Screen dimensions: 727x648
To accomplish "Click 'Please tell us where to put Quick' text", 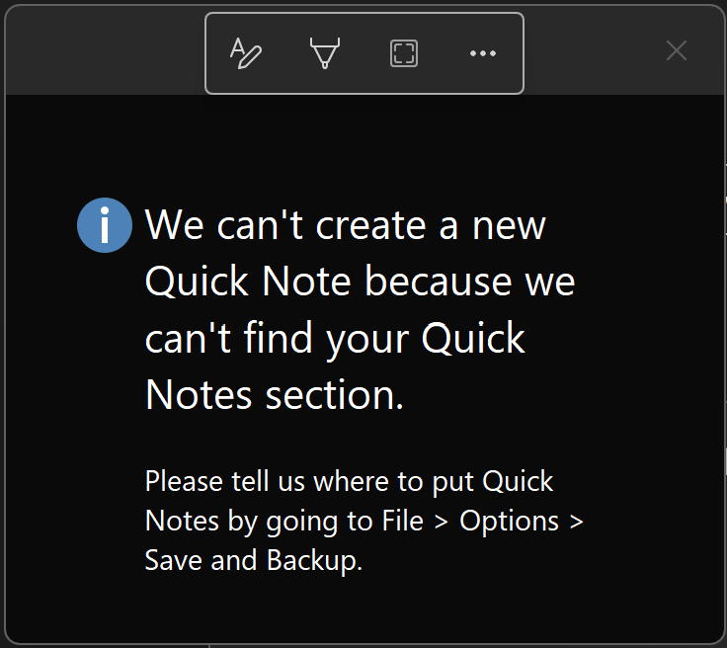I will point(349,481).
